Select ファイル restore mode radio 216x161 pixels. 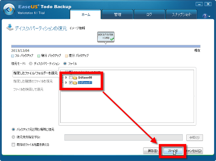click(x=65, y=64)
